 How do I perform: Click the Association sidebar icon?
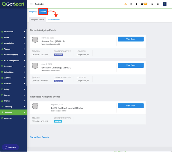(x=2, y=43)
